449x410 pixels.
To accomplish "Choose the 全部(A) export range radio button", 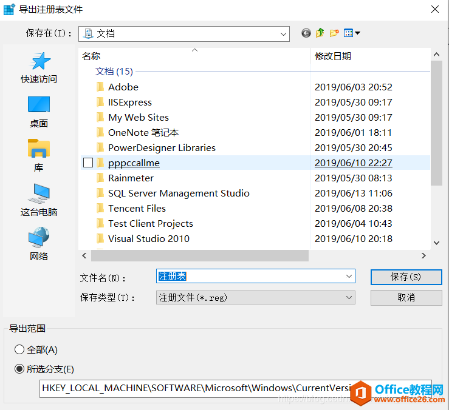I will pyautogui.click(x=19, y=349).
